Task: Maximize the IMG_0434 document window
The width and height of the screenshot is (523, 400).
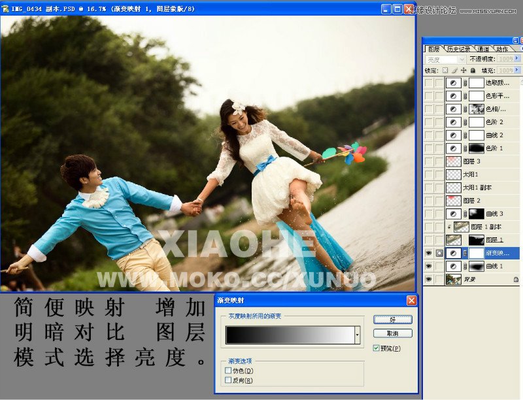Action: tap(397, 9)
